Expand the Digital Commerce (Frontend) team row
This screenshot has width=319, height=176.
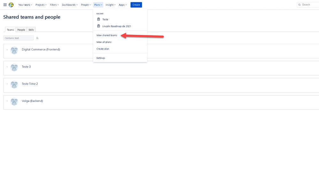pyautogui.click(x=7, y=50)
